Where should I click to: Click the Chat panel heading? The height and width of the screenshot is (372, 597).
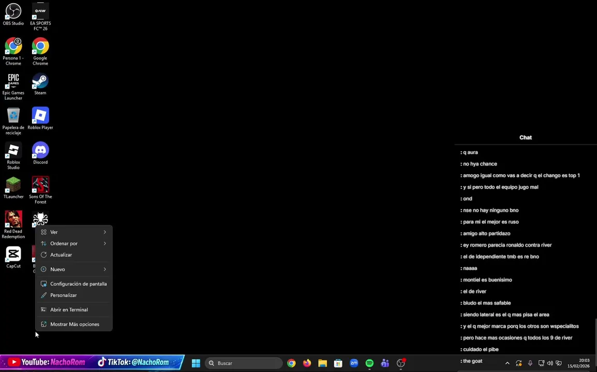526,138
